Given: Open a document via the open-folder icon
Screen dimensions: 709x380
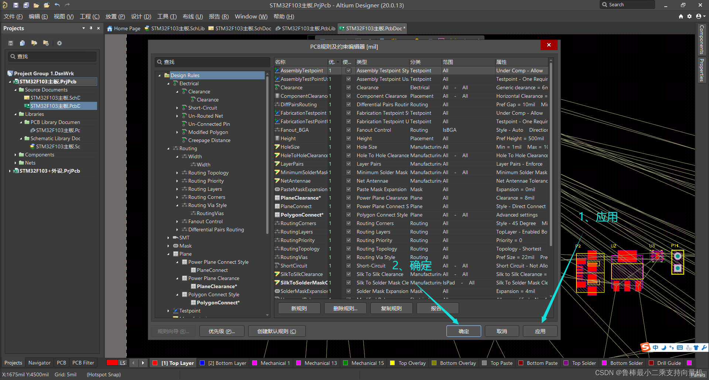Looking at the screenshot, I should (36, 5).
